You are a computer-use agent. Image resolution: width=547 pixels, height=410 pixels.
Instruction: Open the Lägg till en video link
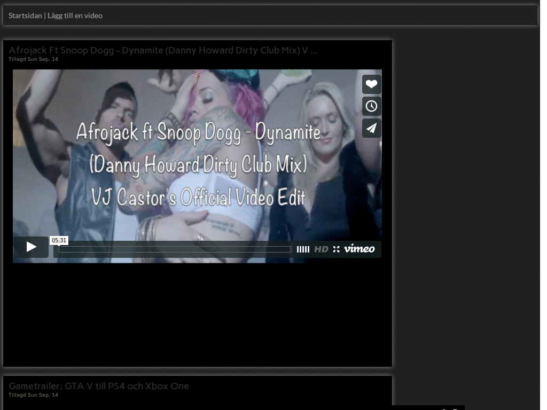click(75, 15)
